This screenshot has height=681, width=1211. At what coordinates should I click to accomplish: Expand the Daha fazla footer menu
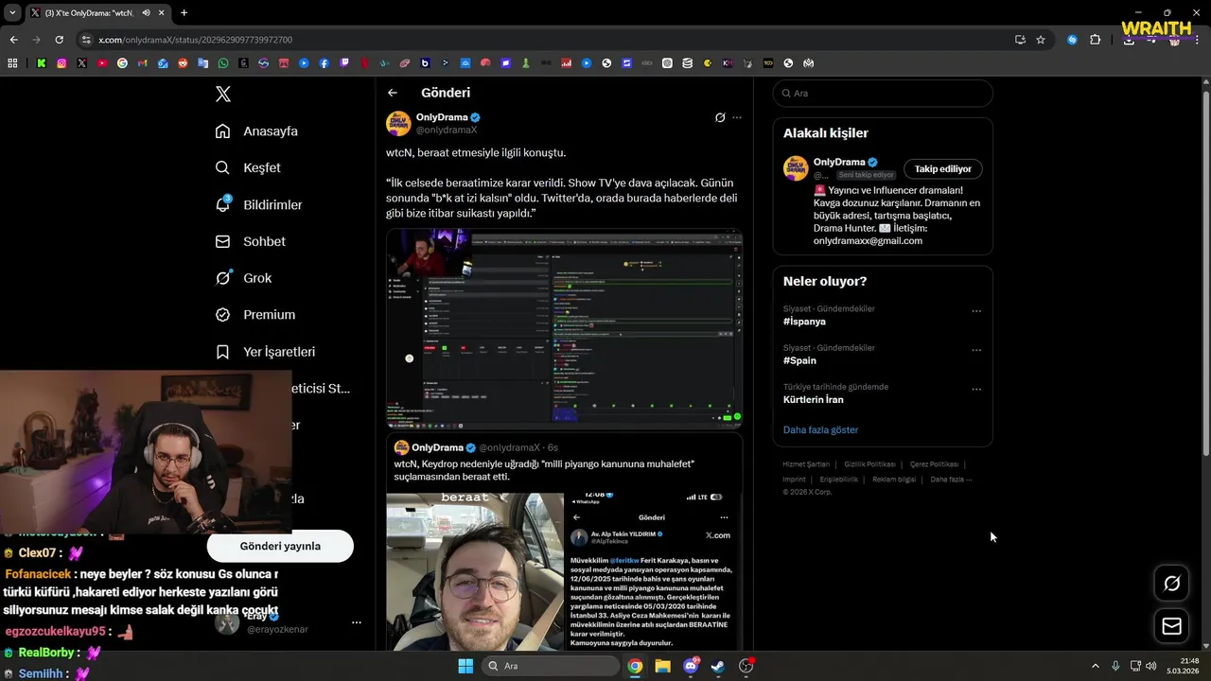pyautogui.click(x=951, y=480)
